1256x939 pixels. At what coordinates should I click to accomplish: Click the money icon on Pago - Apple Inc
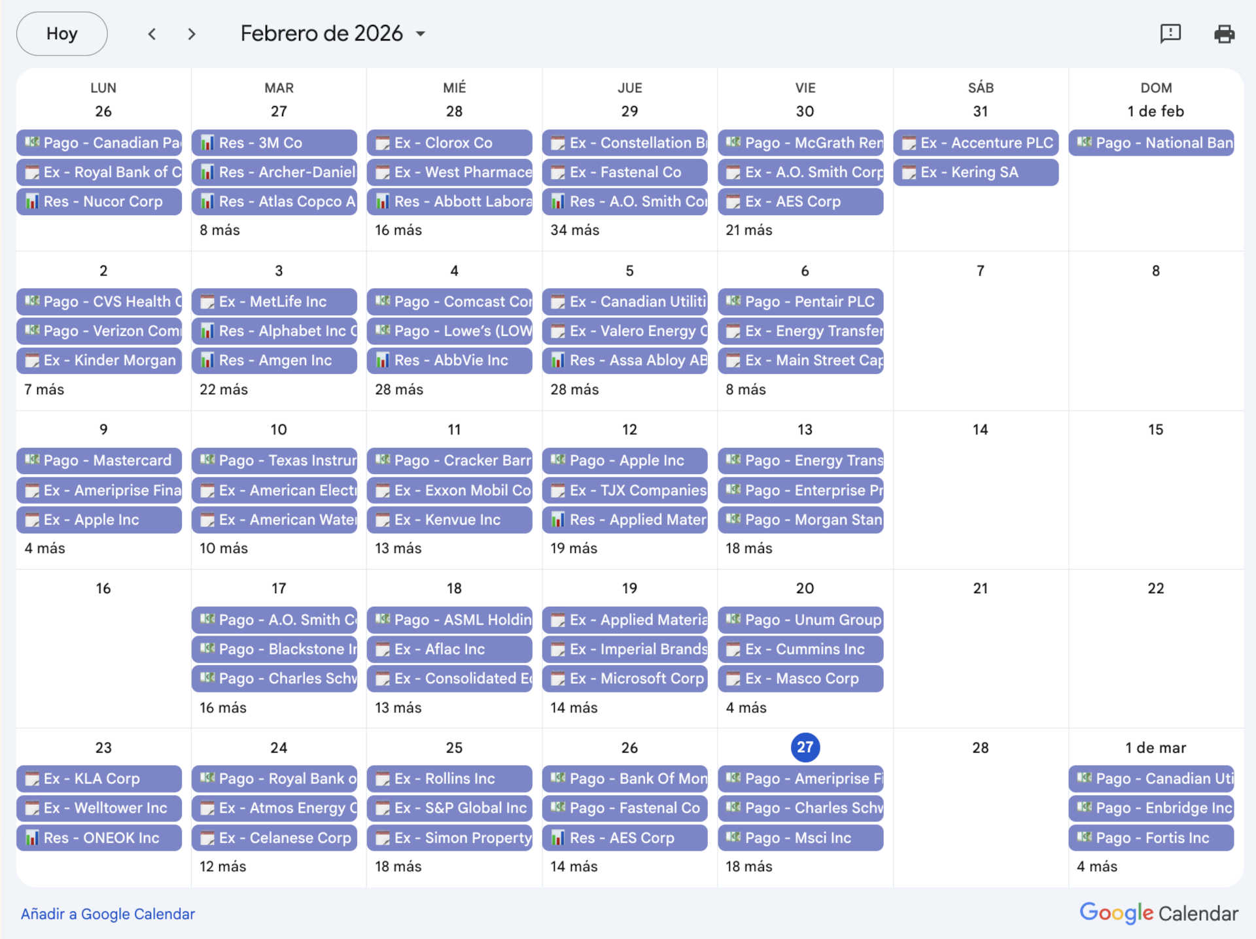click(558, 460)
